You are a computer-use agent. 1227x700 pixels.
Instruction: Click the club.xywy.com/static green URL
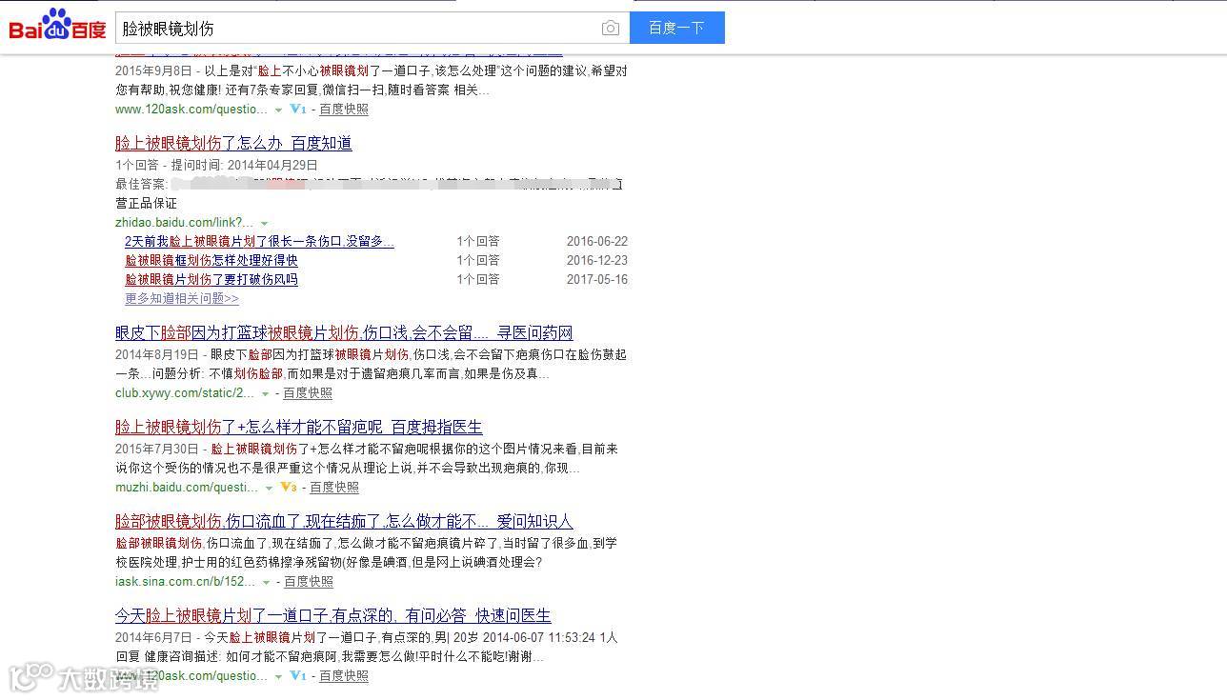[185, 392]
